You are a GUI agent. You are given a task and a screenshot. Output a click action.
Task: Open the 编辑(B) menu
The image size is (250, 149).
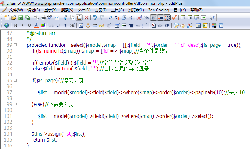[x=33, y=10]
